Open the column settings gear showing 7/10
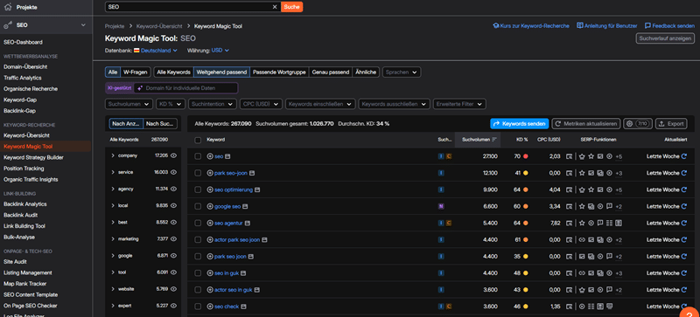 pyautogui.click(x=638, y=124)
